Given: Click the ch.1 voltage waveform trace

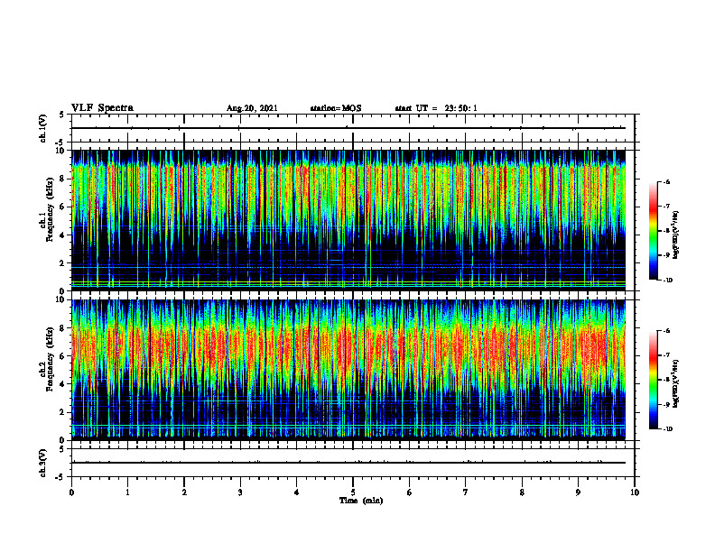Looking at the screenshot, I should (348, 128).
